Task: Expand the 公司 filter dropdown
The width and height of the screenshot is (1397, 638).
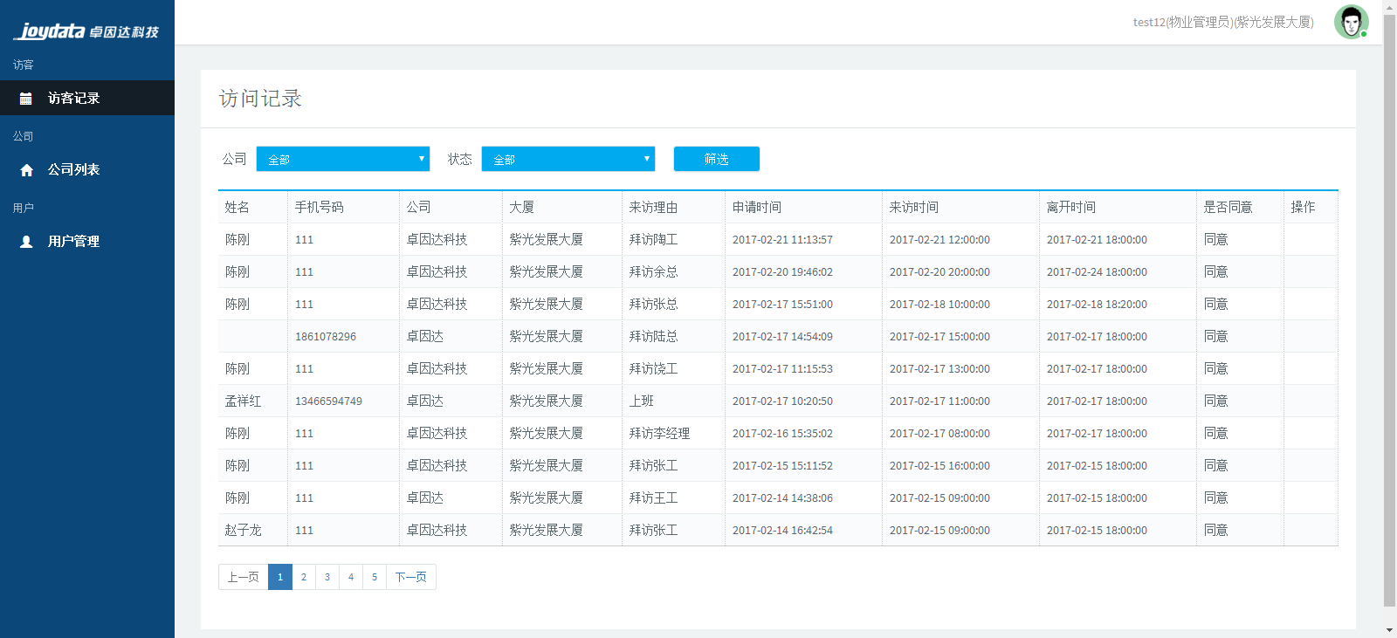Action: [x=343, y=159]
